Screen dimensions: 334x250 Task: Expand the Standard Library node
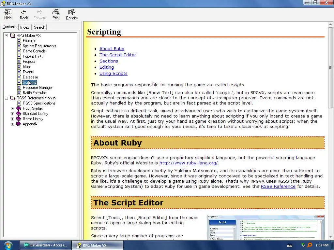(13, 114)
